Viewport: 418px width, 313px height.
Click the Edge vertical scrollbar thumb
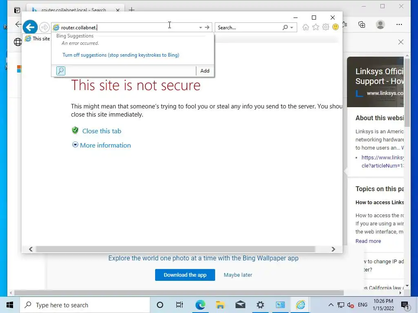coord(407,92)
